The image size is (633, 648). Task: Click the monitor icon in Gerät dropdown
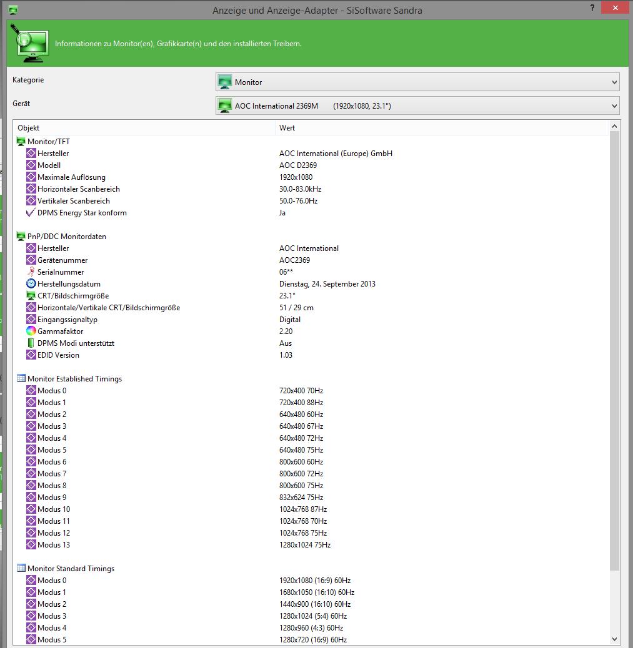pyautogui.click(x=225, y=106)
